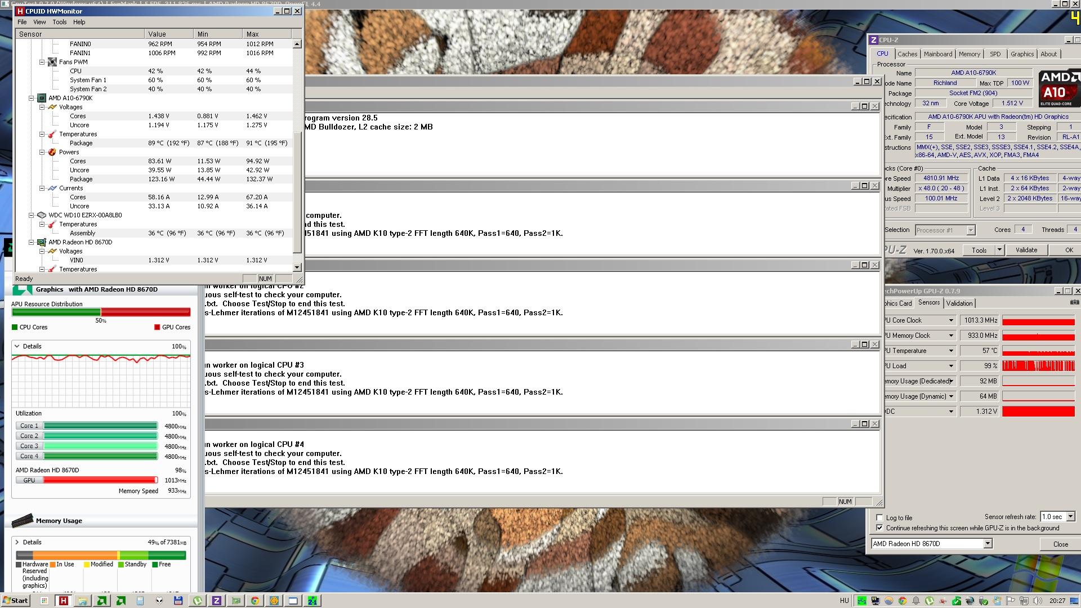Viewport: 1081px width, 608px height.
Task: Collapse the WDC WD10 EZRX drive node
Action: coord(32,215)
